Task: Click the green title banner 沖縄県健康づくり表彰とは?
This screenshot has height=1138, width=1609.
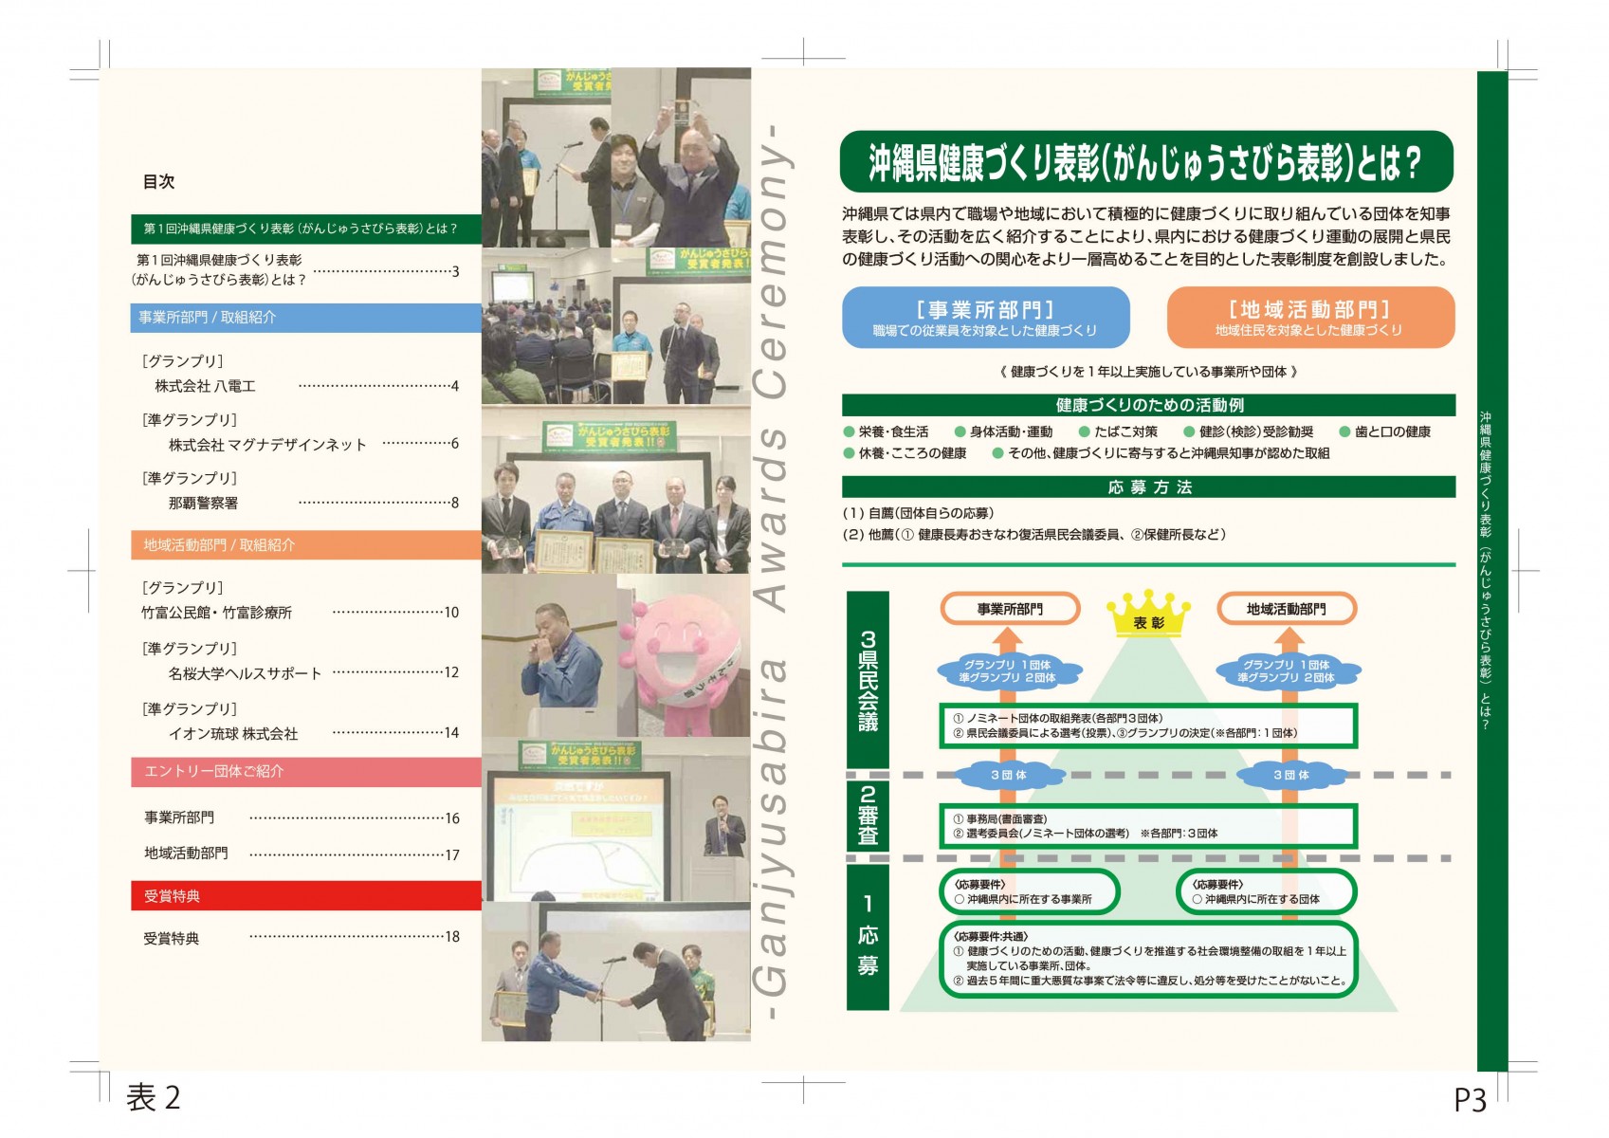Action: (x=1146, y=161)
